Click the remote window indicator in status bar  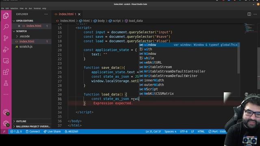(x=4, y=131)
